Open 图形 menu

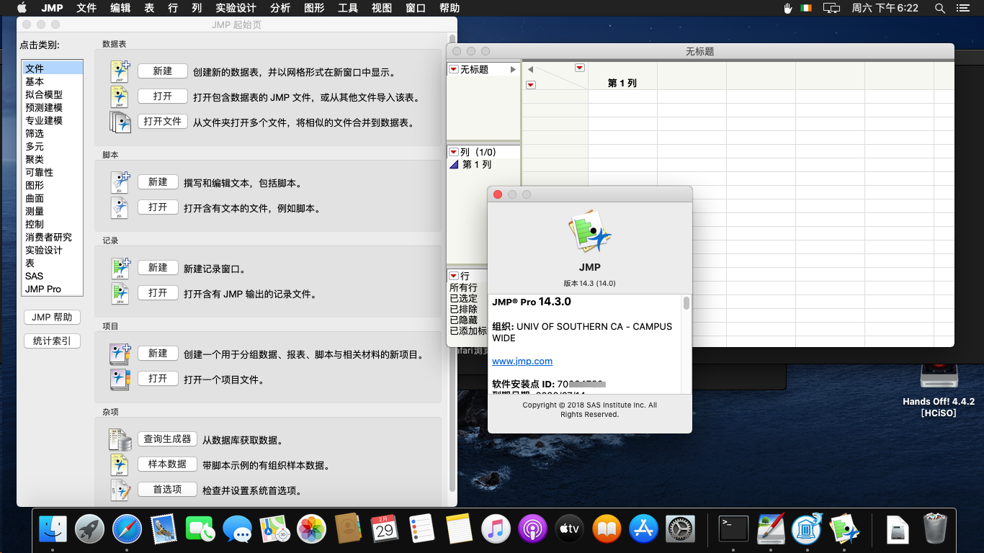pyautogui.click(x=314, y=8)
